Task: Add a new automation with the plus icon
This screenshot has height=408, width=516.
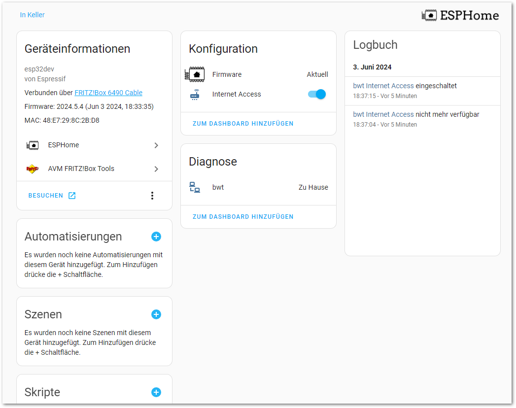Action: point(156,237)
